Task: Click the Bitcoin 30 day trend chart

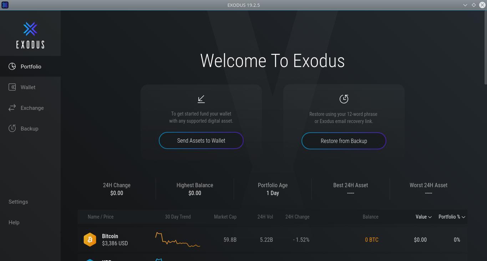Action: [178, 240]
